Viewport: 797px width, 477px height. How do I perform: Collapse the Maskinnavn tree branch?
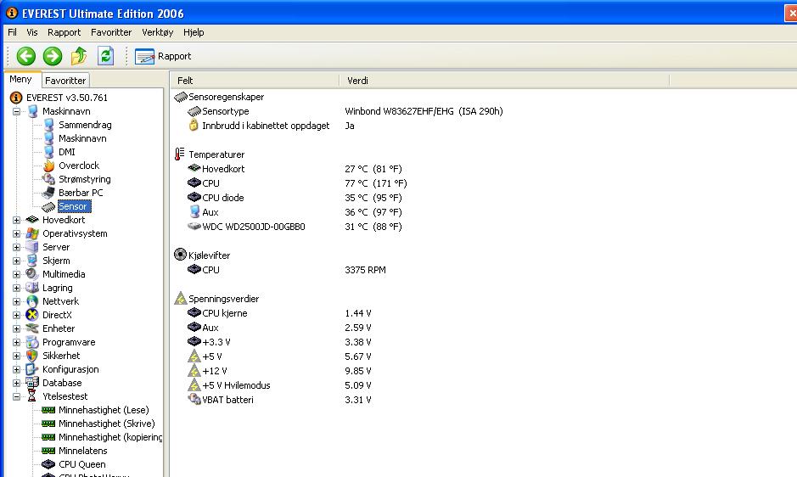coord(16,111)
